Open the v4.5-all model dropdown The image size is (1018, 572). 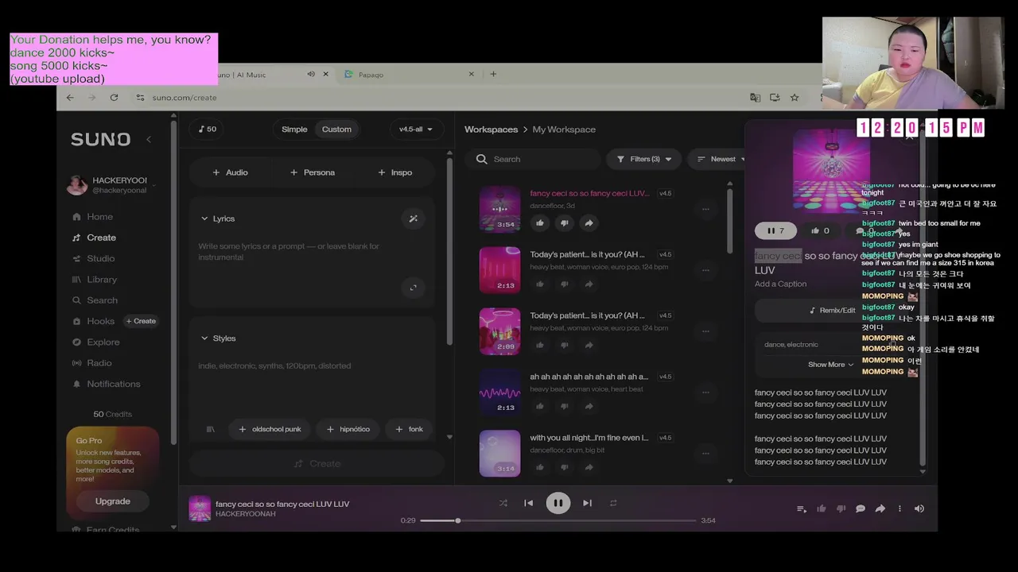416,129
